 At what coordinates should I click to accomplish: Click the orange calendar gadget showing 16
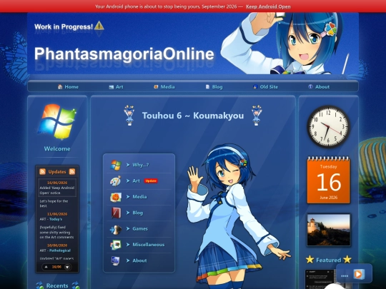click(328, 180)
